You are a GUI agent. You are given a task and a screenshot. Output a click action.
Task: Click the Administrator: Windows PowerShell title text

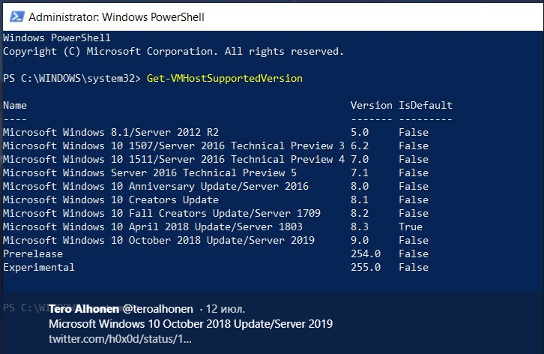coord(116,17)
